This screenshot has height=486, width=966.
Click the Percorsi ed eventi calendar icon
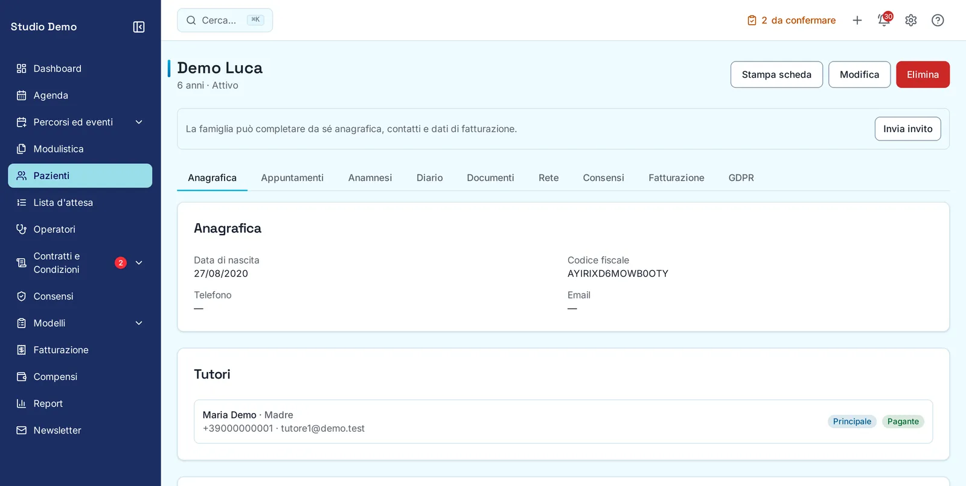(22, 122)
